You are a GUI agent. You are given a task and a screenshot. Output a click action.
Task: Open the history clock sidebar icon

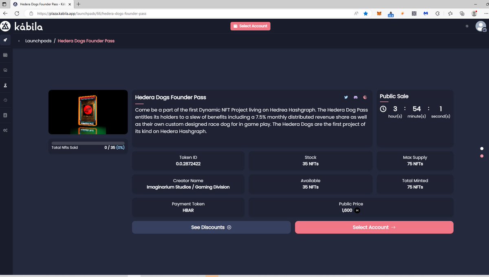click(6, 100)
